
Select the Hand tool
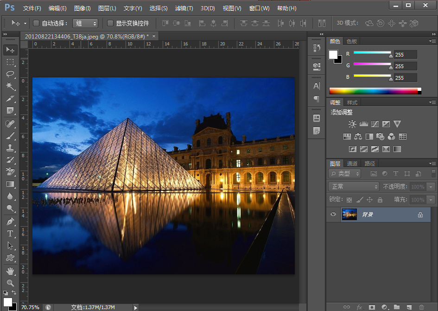point(10,271)
